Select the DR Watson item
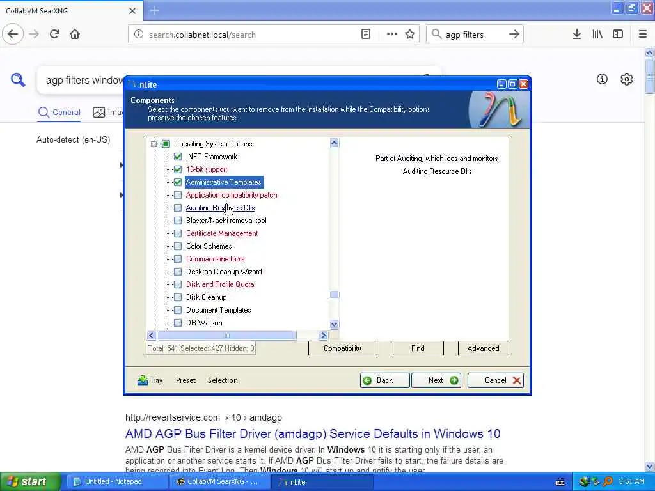 [204, 323]
